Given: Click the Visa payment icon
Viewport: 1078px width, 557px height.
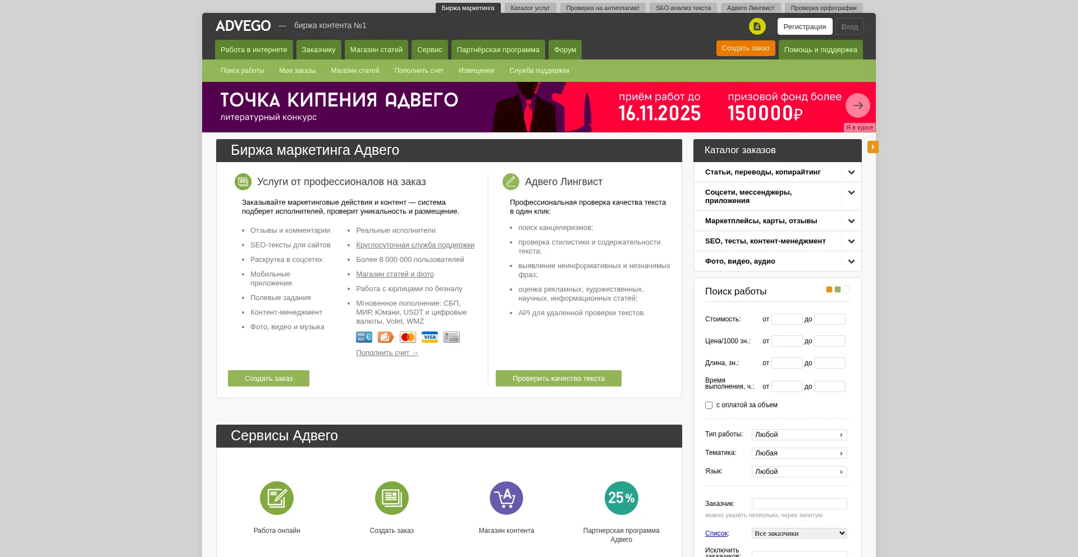Looking at the screenshot, I should coord(430,337).
